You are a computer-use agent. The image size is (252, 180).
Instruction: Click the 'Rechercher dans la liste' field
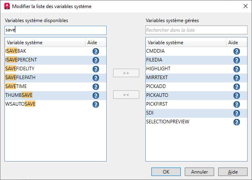(196, 30)
